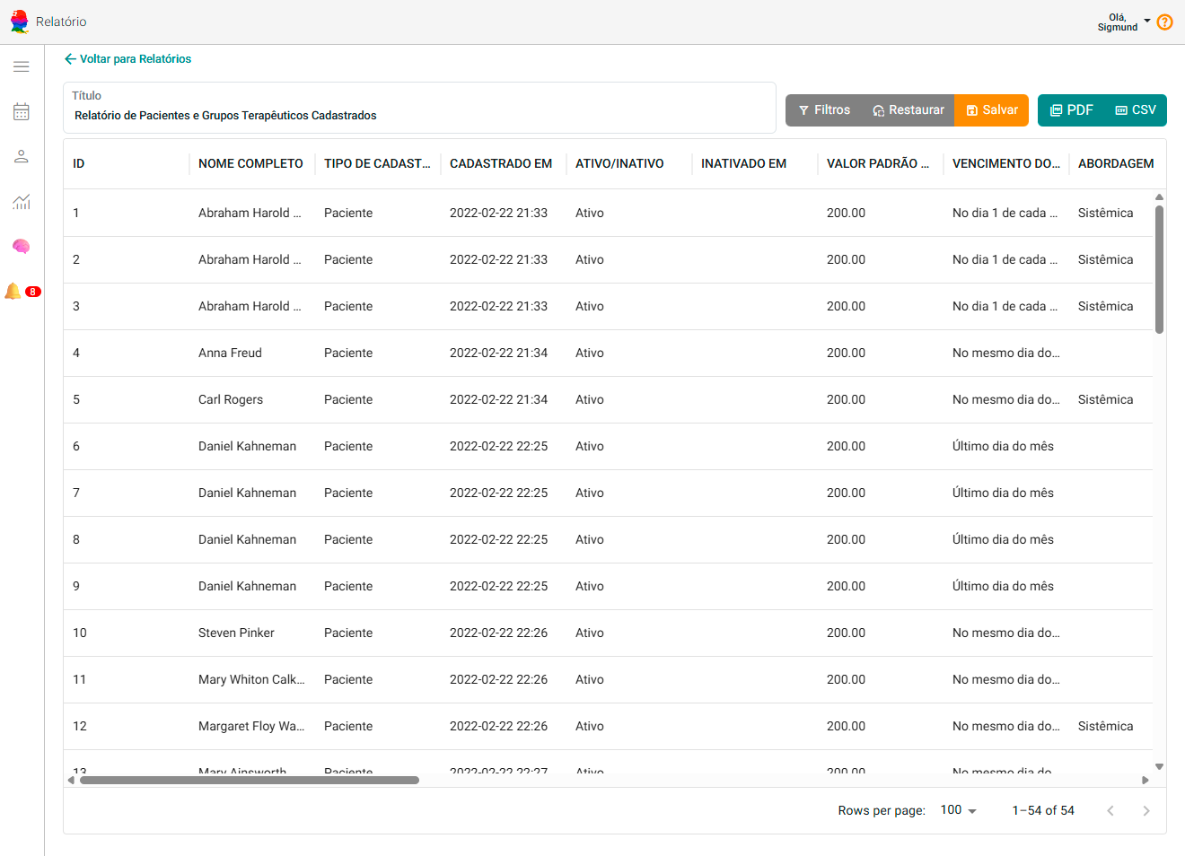Click the Restaurar button
The height and width of the screenshot is (856, 1185).
point(908,110)
